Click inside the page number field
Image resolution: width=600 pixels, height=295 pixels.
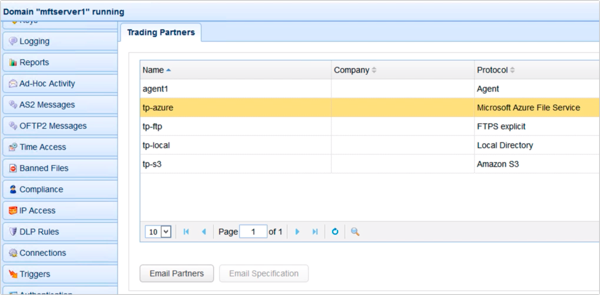point(253,231)
